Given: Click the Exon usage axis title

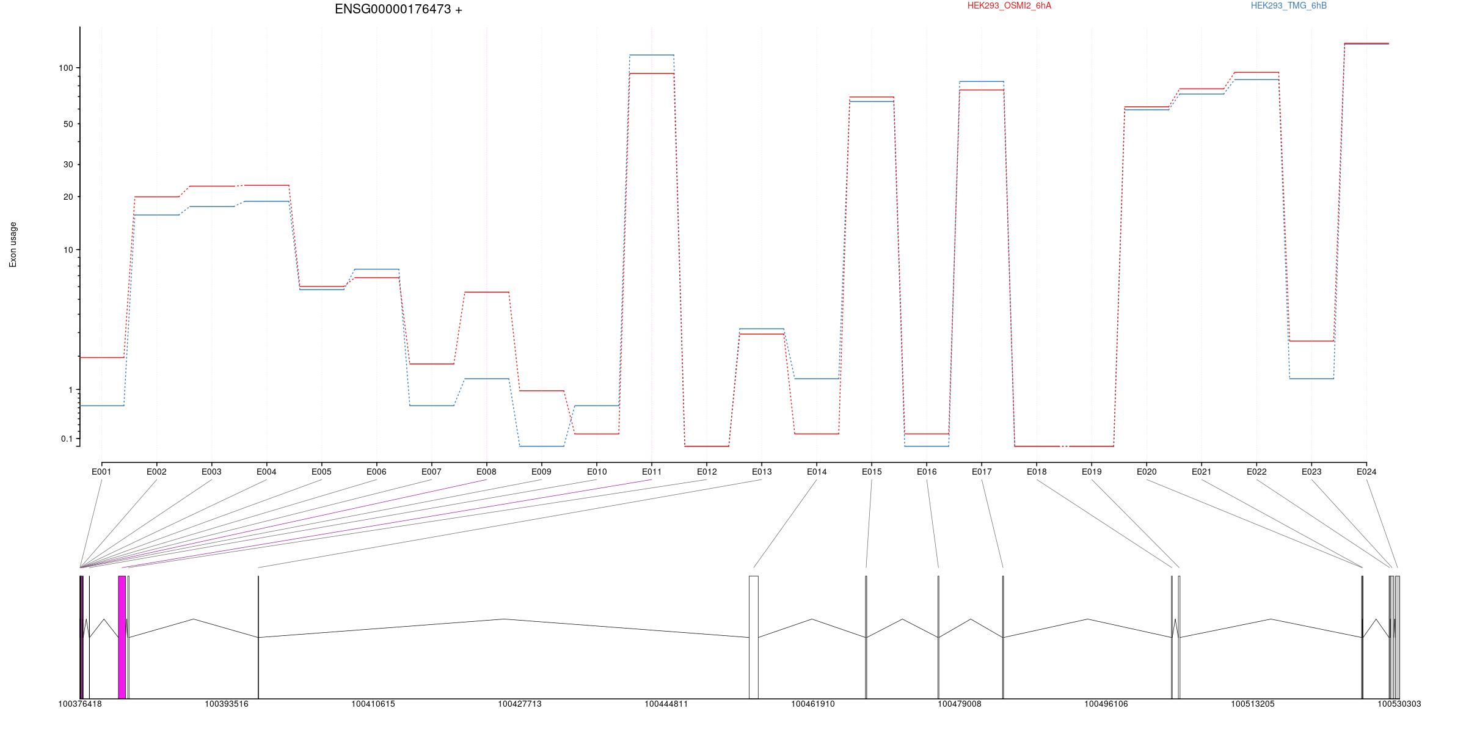Looking at the screenshot, I should [13, 244].
